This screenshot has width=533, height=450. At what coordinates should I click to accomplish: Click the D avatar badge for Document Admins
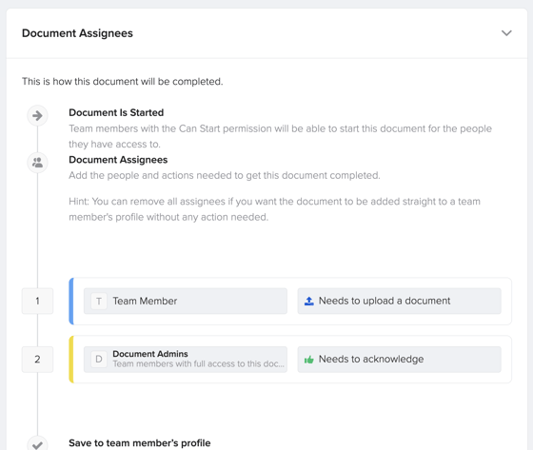(99, 360)
